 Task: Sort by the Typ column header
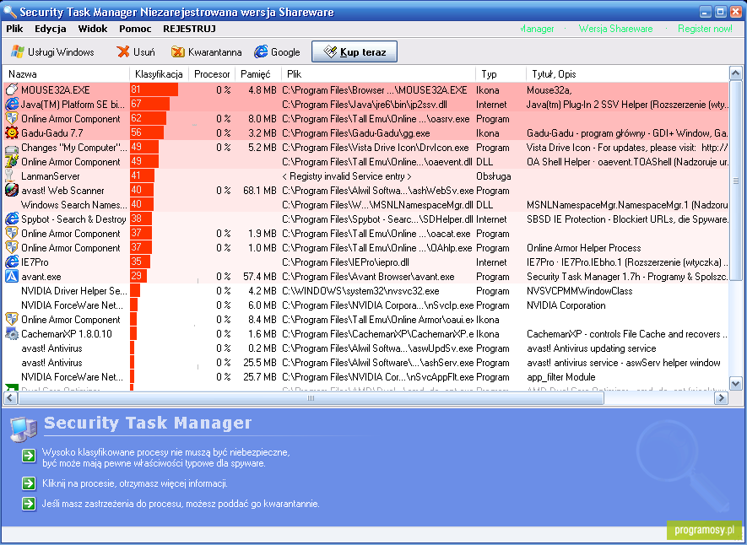click(x=501, y=73)
